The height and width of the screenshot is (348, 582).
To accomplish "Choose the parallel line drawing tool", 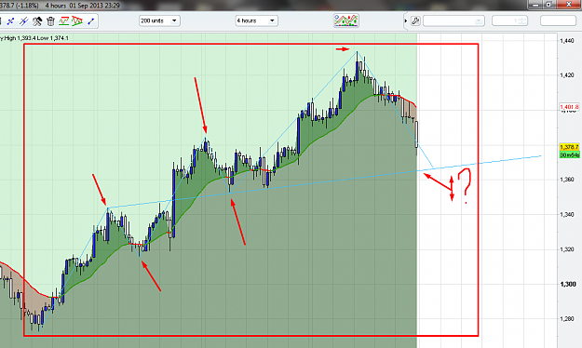I will (24, 21).
